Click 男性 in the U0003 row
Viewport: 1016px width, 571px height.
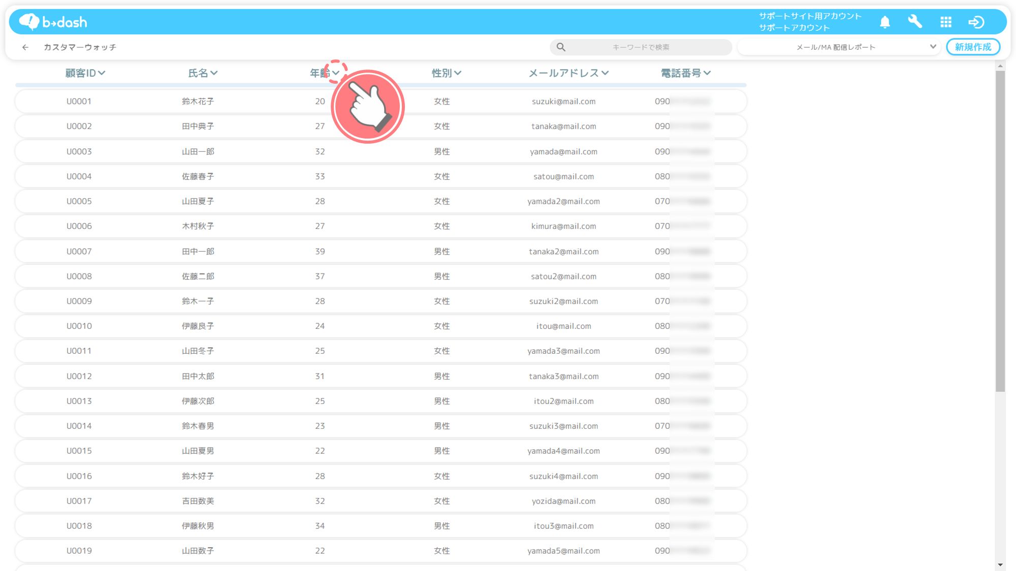(442, 152)
